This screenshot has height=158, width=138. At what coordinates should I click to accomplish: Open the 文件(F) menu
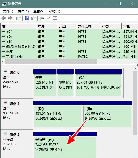pyautogui.click(x=8, y=11)
